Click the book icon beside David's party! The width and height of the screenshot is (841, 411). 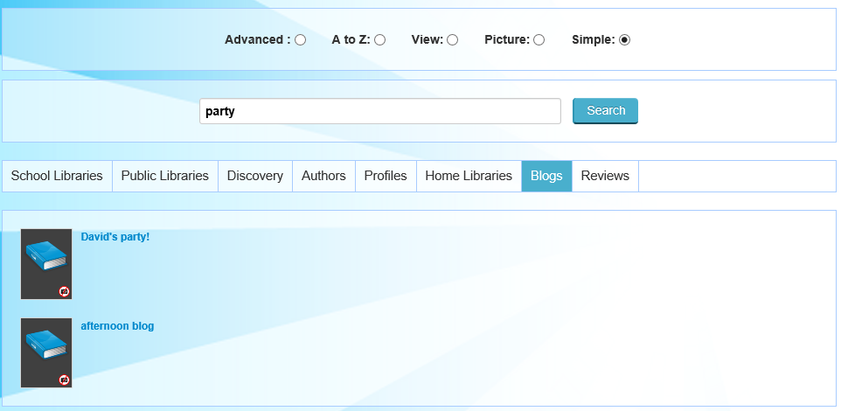[45, 258]
